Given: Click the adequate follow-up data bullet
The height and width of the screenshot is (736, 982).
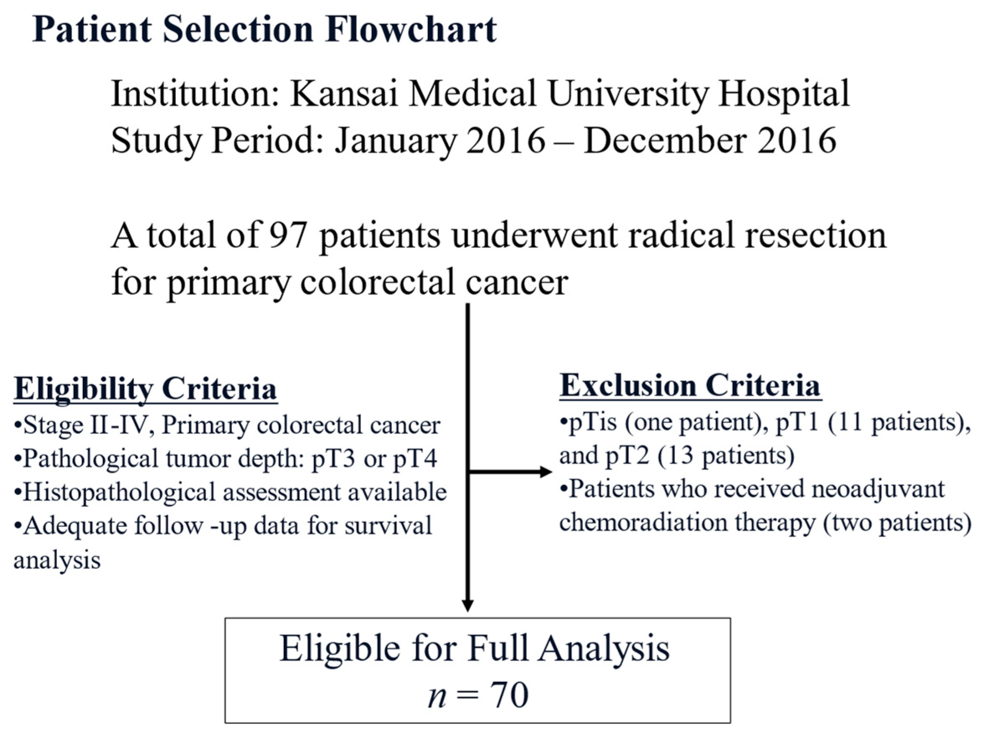Looking at the screenshot, I should coord(223,526).
